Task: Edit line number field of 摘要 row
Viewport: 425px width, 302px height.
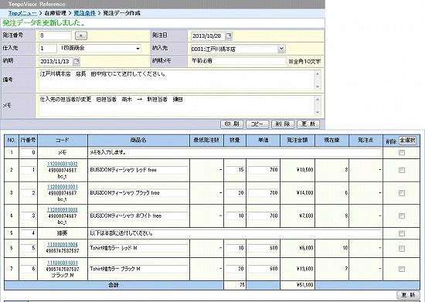Action: tap(28, 233)
